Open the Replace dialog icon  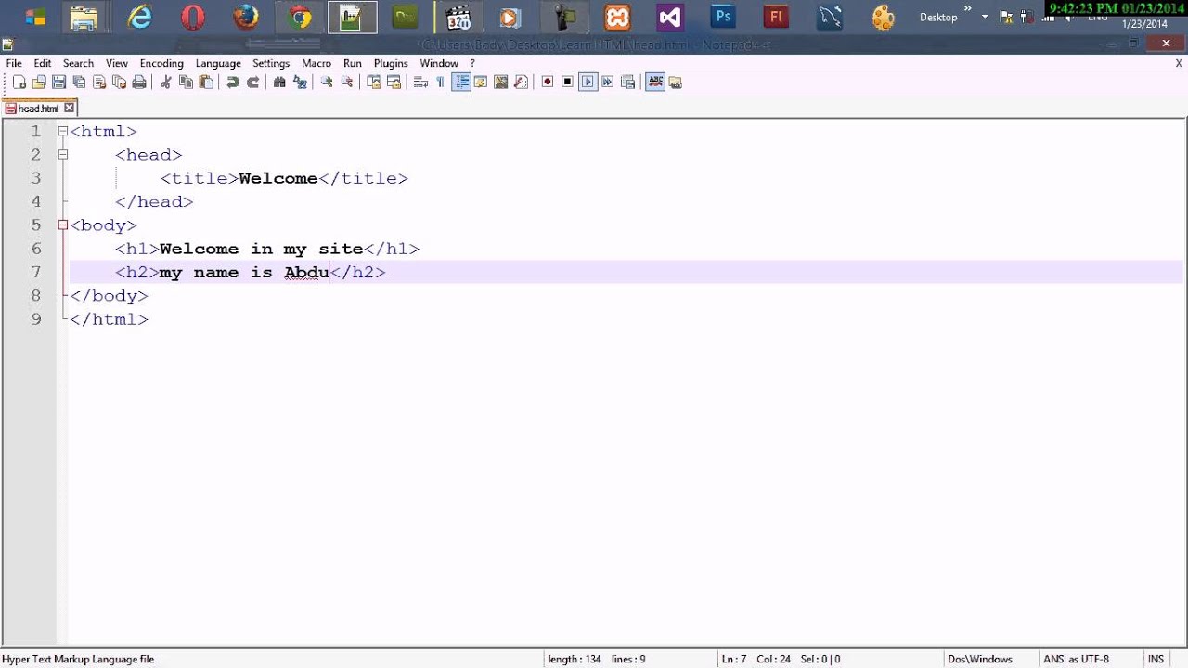(x=300, y=83)
